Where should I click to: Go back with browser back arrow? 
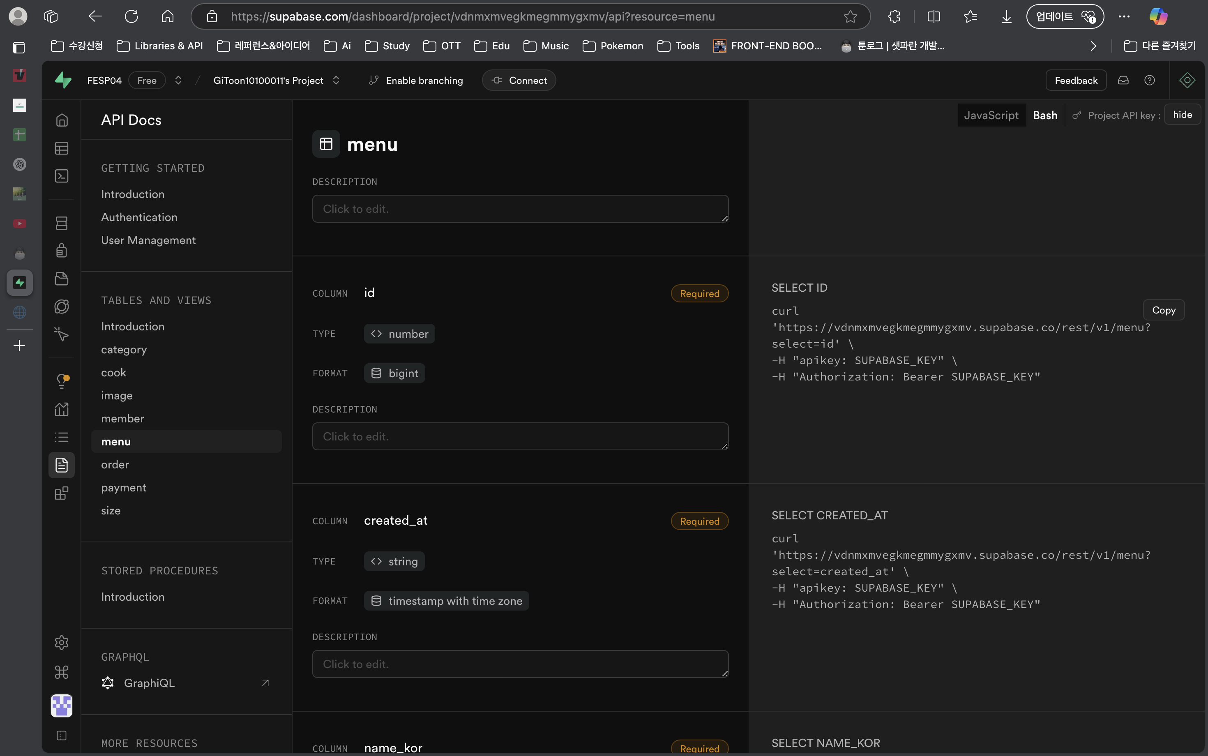95,16
